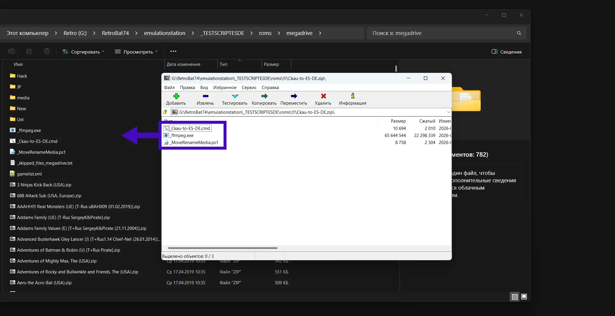Open the Information (Информация) icon in 7-Zip
Screen dimensions: 615x316
tap(353, 96)
